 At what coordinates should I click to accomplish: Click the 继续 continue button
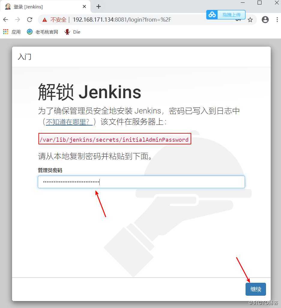tap(256, 289)
